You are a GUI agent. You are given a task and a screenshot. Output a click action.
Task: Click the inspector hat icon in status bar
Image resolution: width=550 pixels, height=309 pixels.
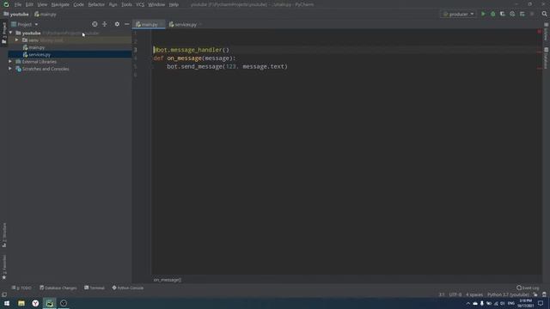[x=544, y=294]
